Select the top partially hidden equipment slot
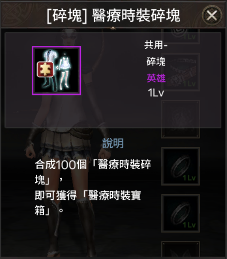 (x=181, y=36)
